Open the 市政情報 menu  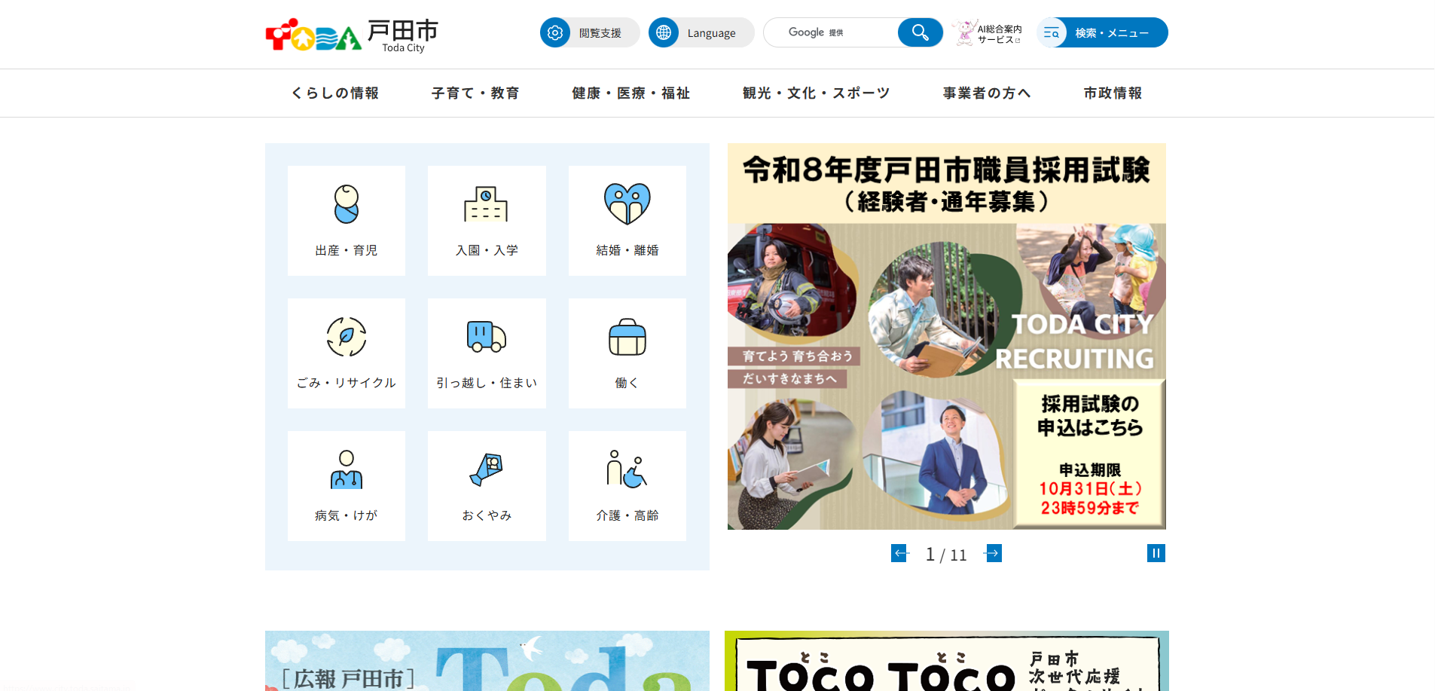point(1113,93)
